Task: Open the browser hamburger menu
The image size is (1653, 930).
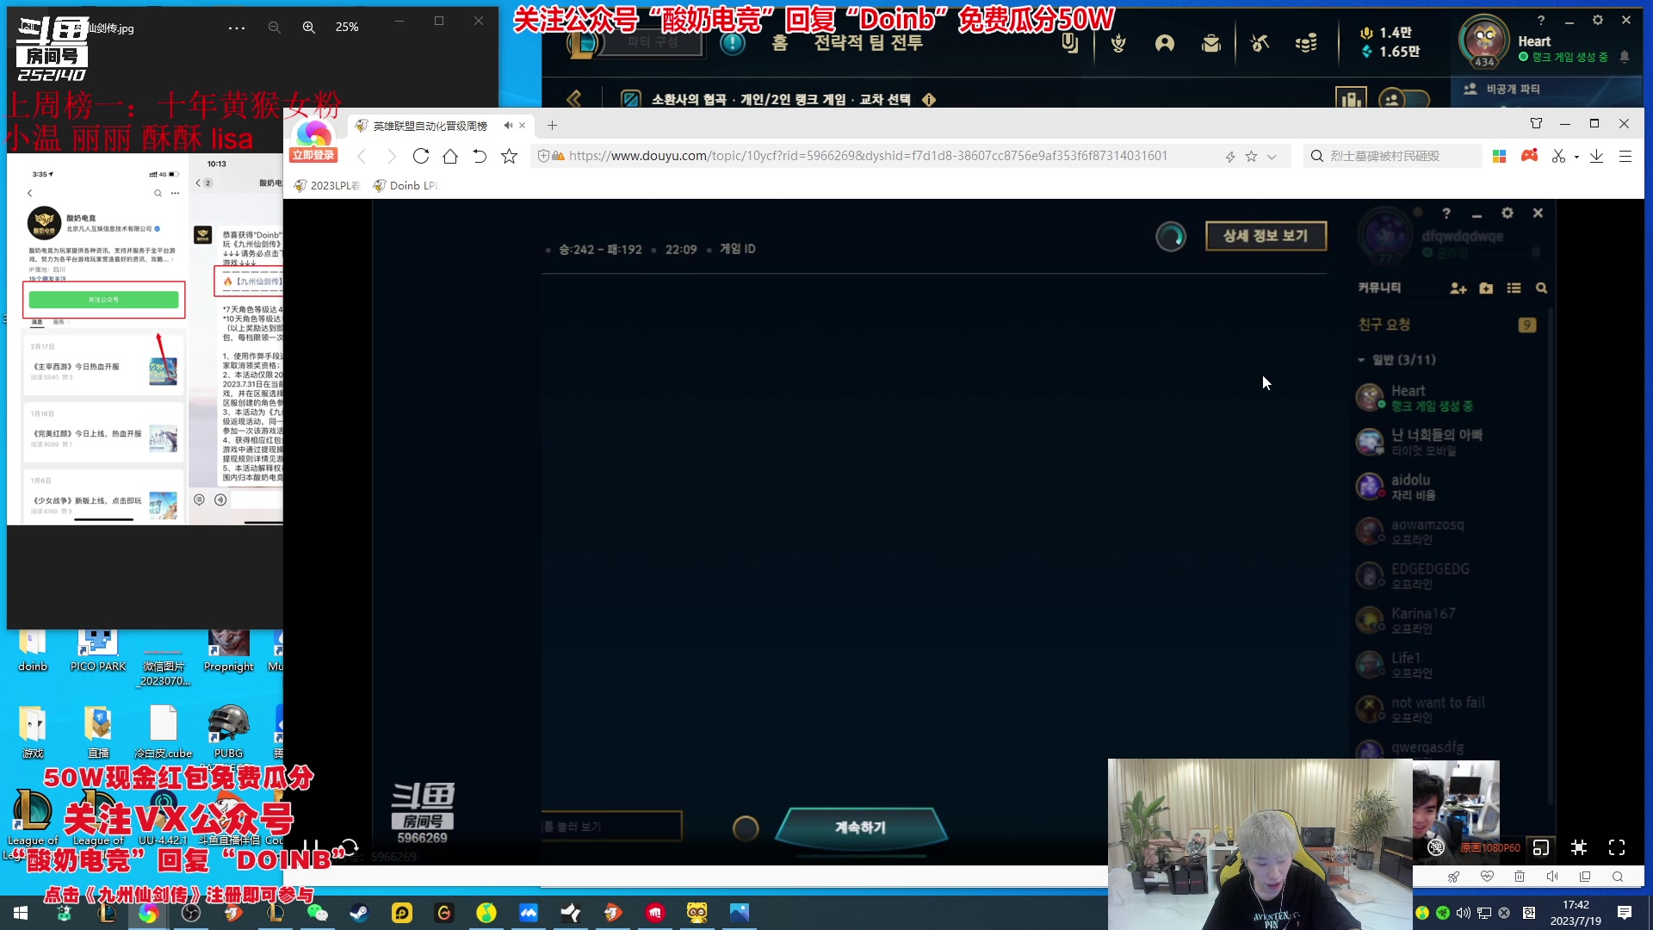Action: pos(1625,156)
